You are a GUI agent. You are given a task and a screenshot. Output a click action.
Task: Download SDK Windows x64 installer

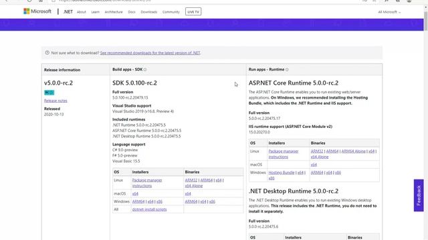(150, 201)
